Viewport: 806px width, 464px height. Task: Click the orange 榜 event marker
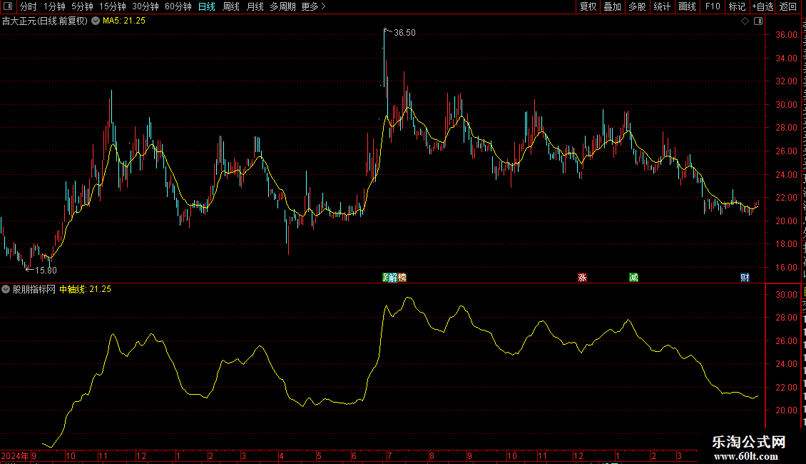tap(402, 278)
